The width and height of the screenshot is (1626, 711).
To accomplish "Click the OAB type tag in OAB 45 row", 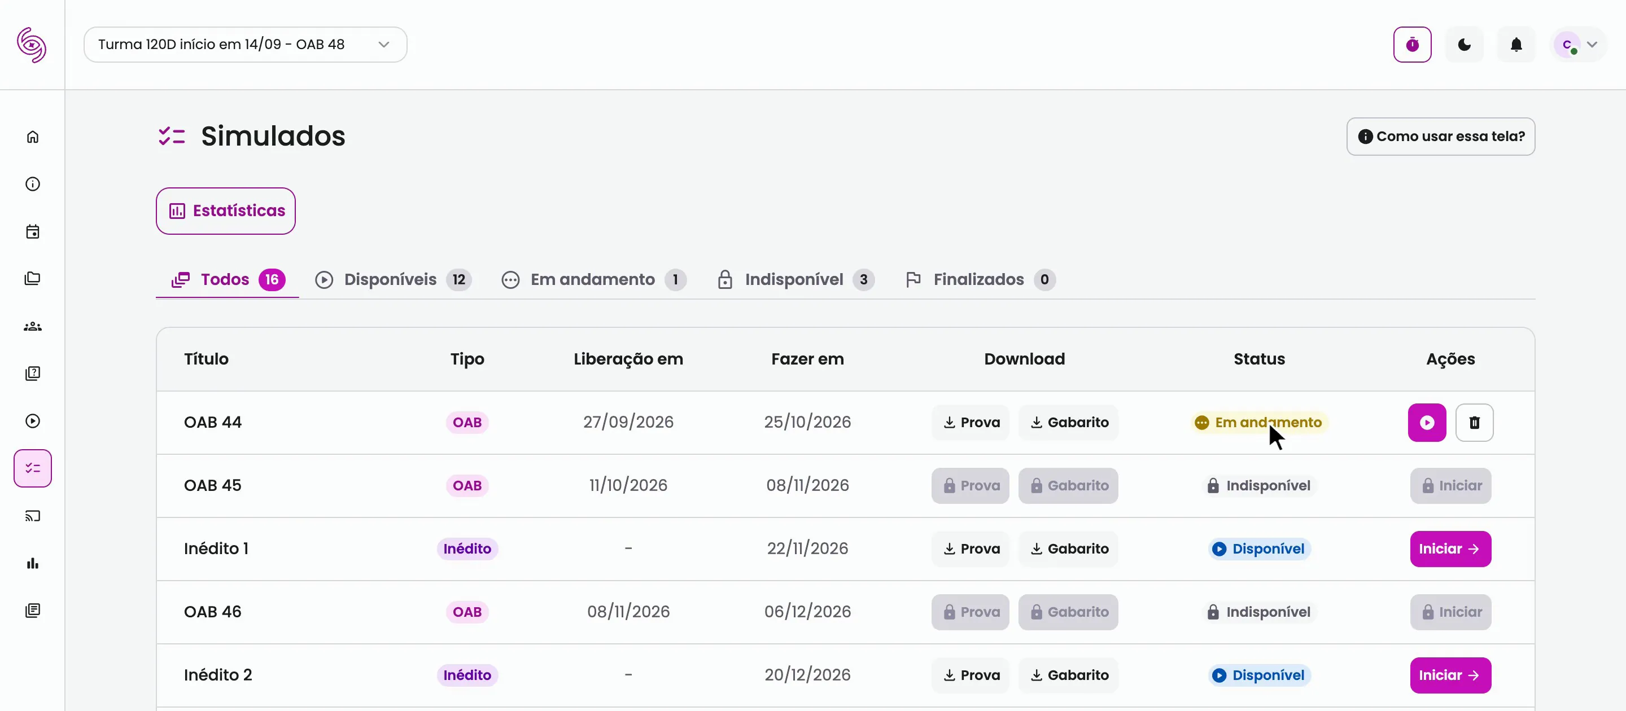I will point(467,486).
